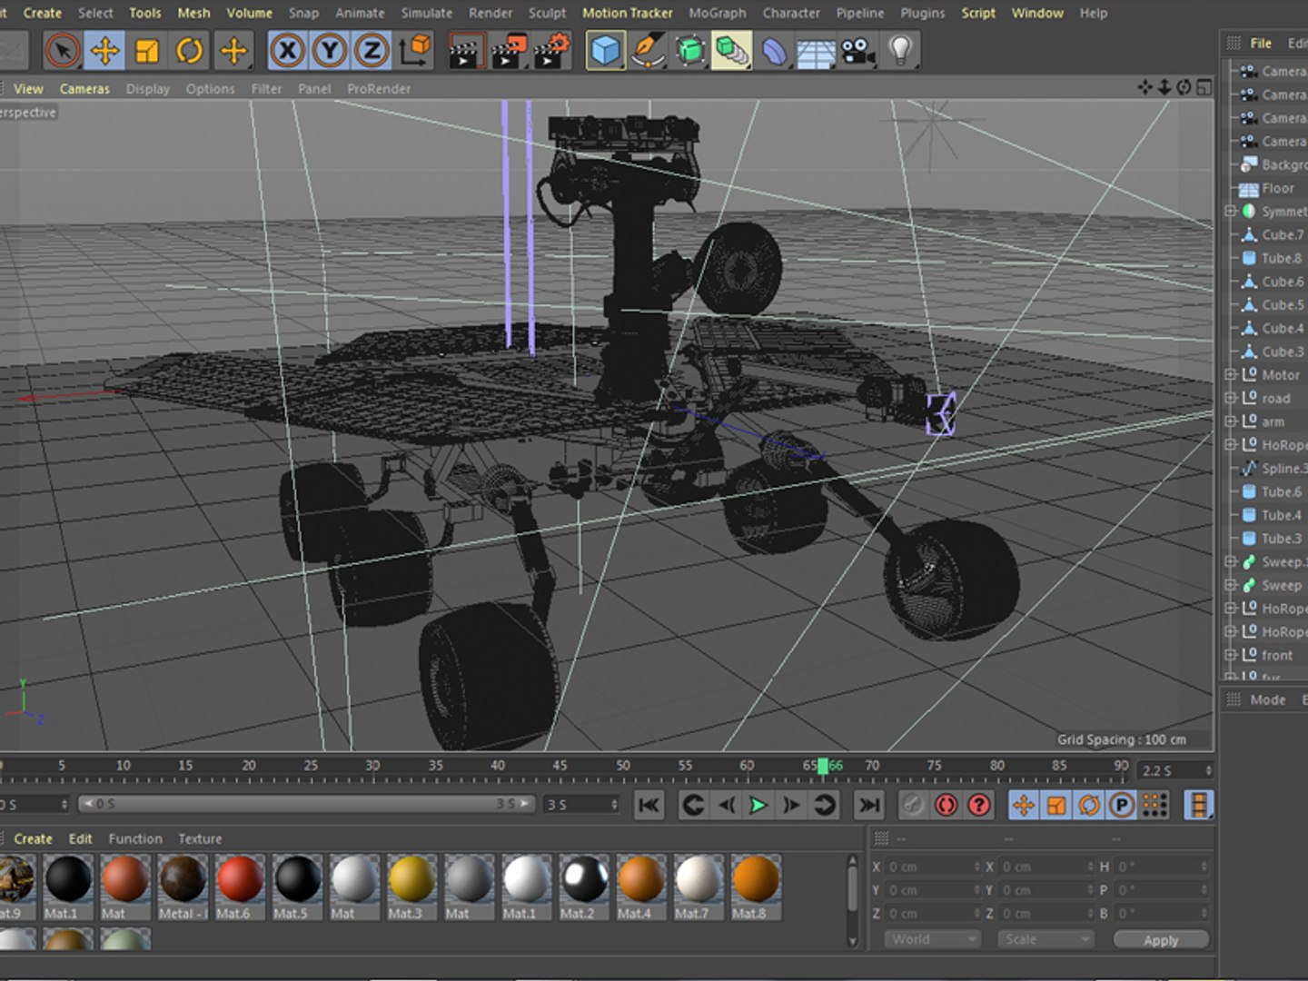
Task: Open the World coordinate system dropdown
Action: (x=933, y=939)
